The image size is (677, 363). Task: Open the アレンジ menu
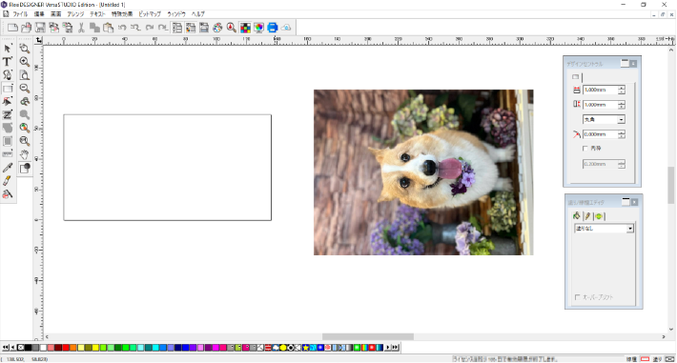coord(75,13)
